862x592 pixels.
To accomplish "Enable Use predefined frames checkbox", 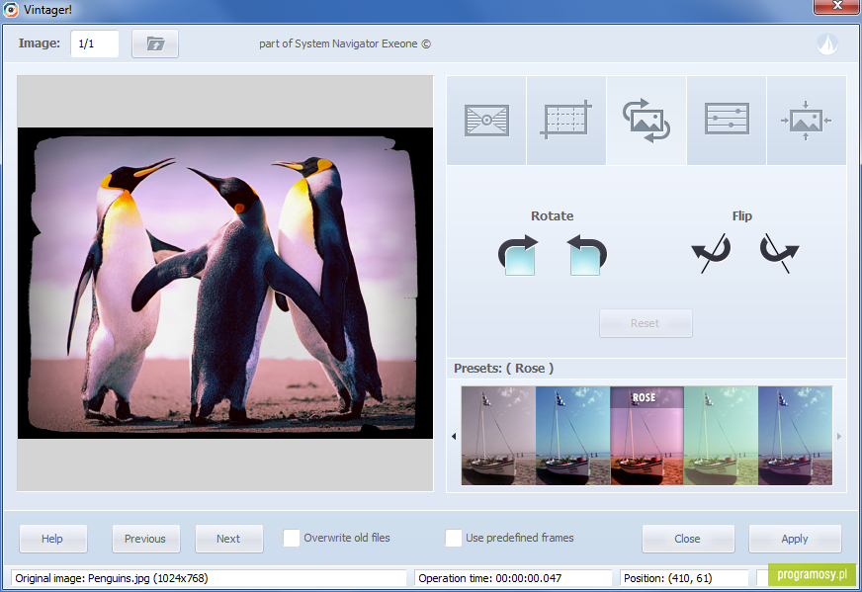I will 454,538.
